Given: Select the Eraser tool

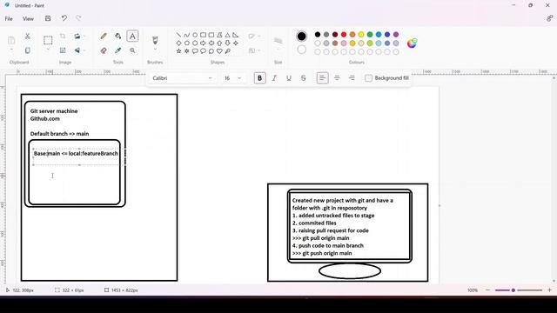Looking at the screenshot, I should point(104,50).
